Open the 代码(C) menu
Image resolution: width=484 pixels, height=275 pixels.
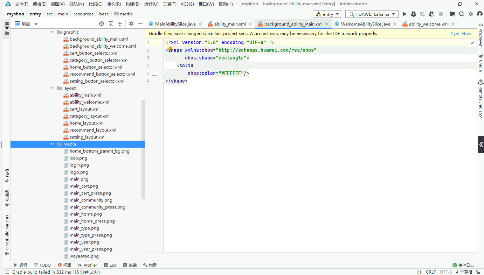(96, 4)
